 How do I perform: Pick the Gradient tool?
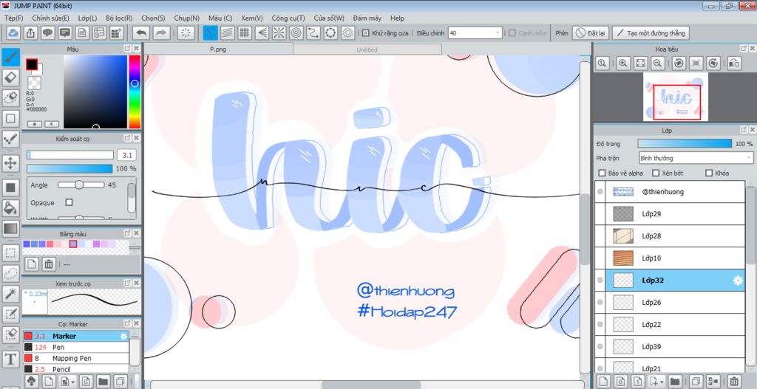[x=10, y=228]
